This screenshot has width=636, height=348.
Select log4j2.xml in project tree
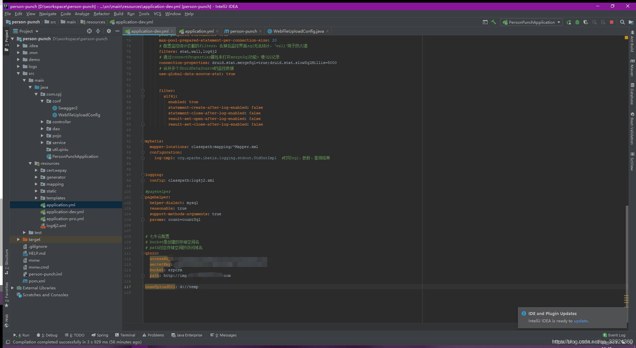tap(56, 226)
